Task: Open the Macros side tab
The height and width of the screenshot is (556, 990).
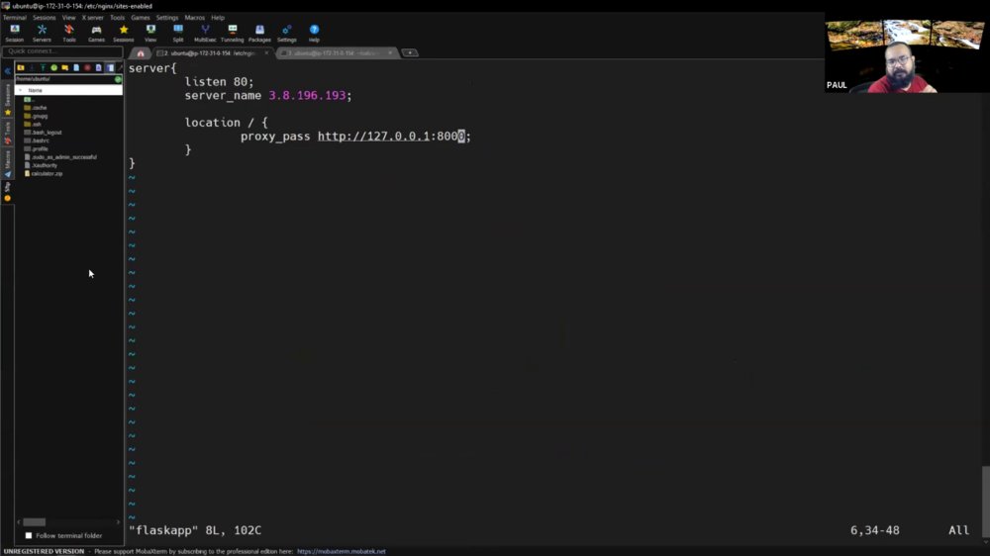Action: tap(8, 164)
